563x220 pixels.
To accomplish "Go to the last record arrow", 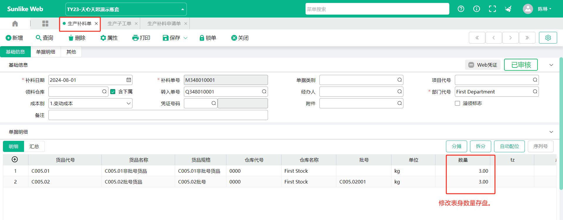I will click(527, 38).
